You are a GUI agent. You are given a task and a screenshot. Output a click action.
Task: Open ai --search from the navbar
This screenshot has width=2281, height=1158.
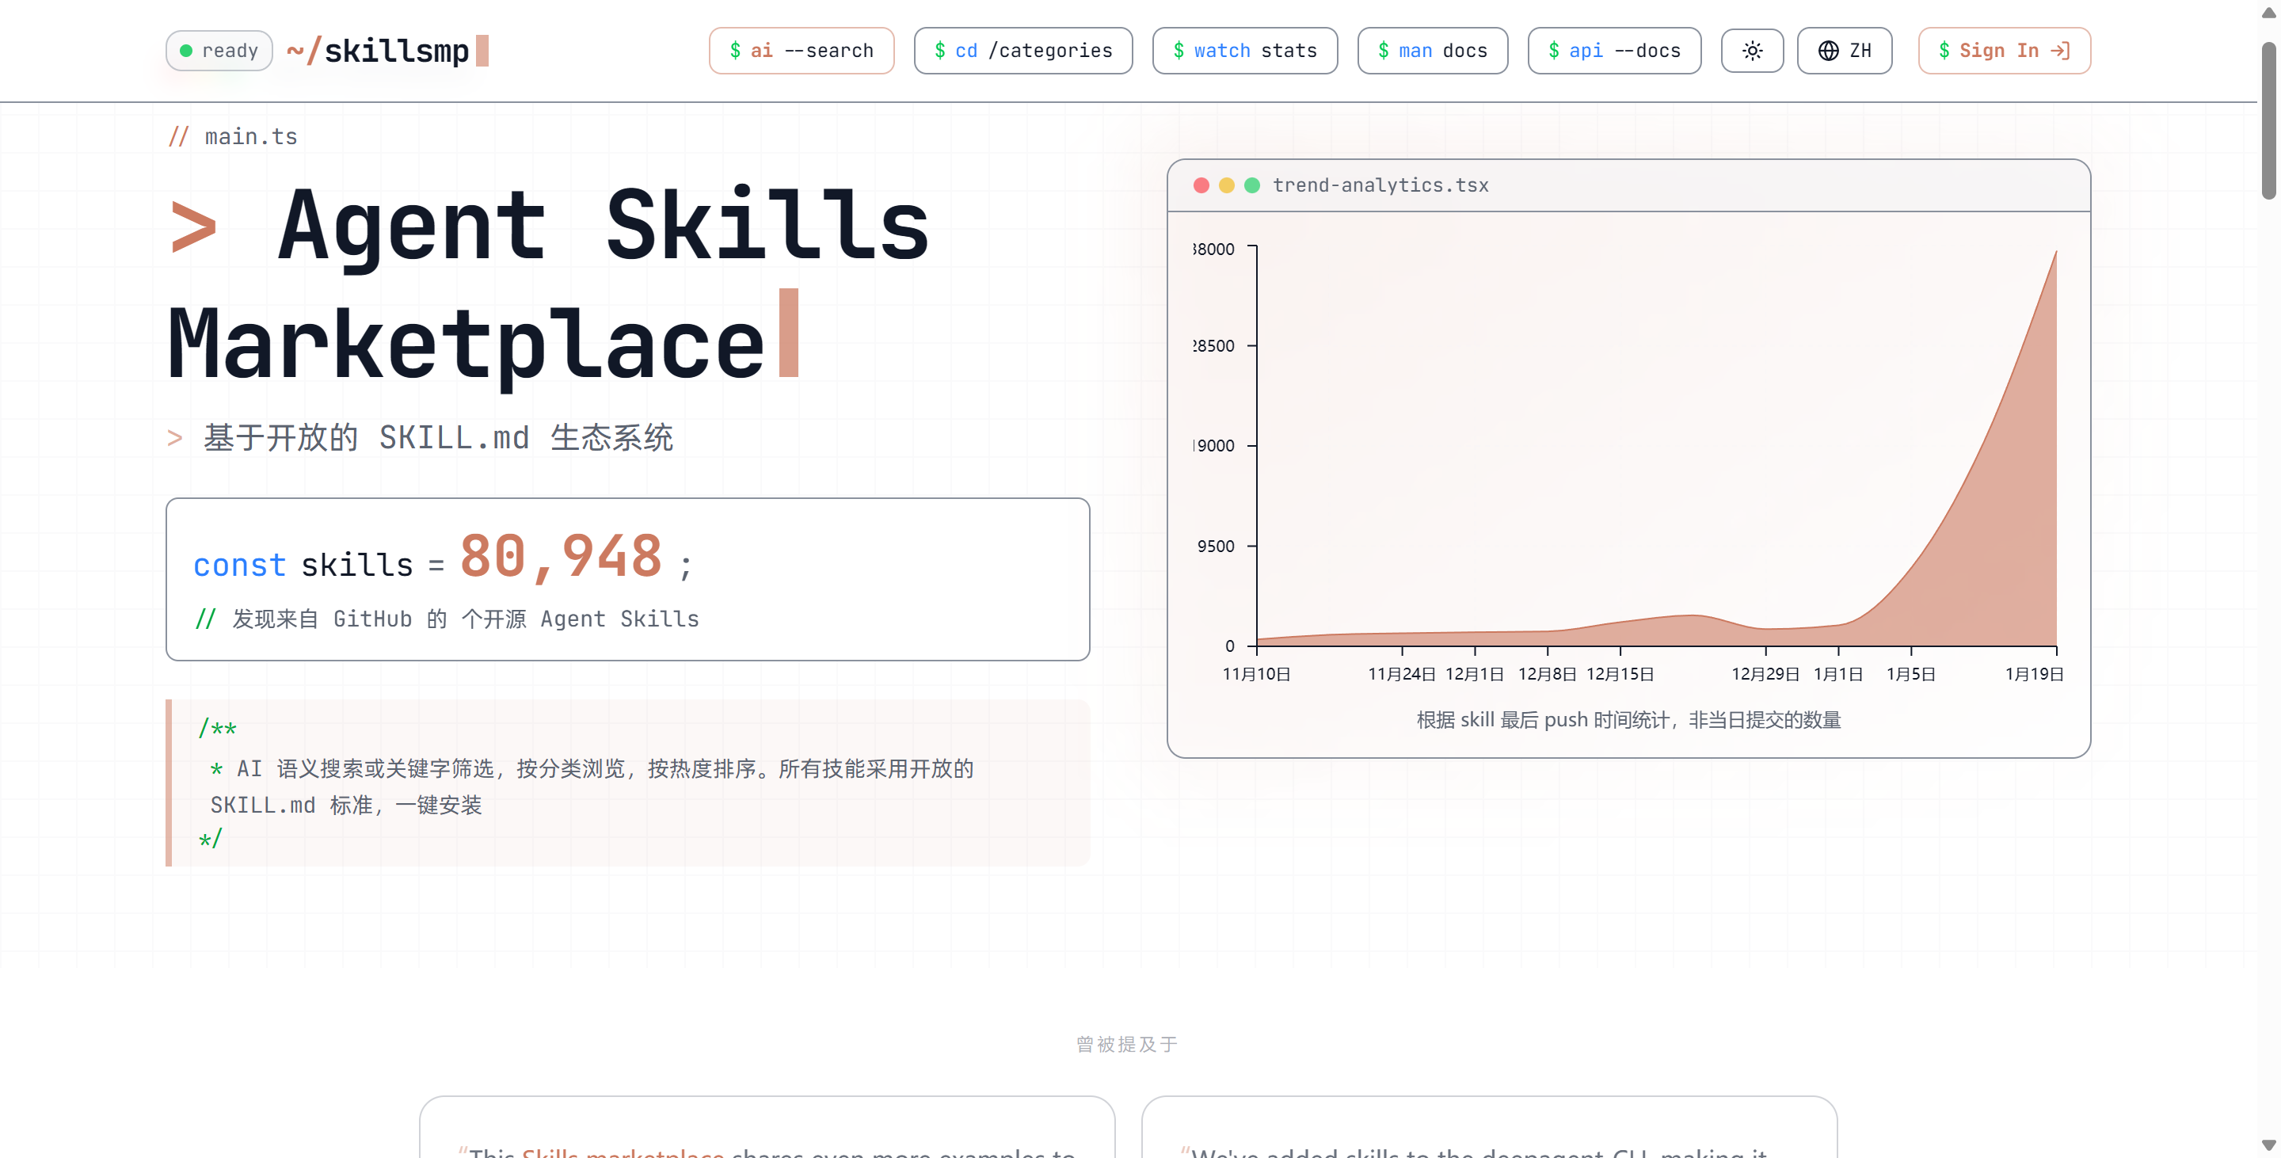coord(802,51)
